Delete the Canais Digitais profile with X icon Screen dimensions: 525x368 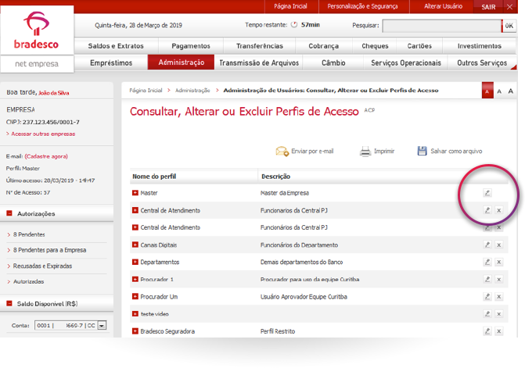coord(498,245)
